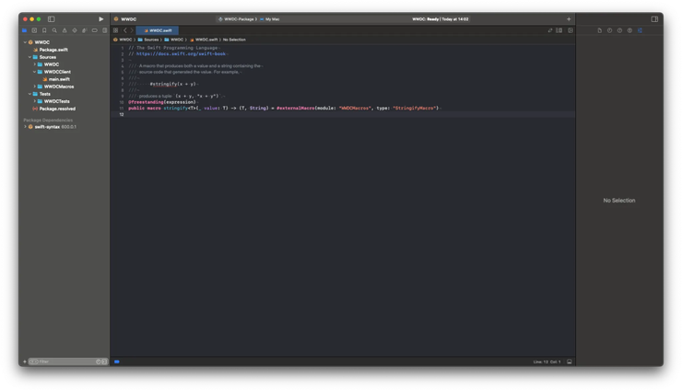682x391 pixels.
Task: Show the File inspector icon
Action: (x=599, y=30)
